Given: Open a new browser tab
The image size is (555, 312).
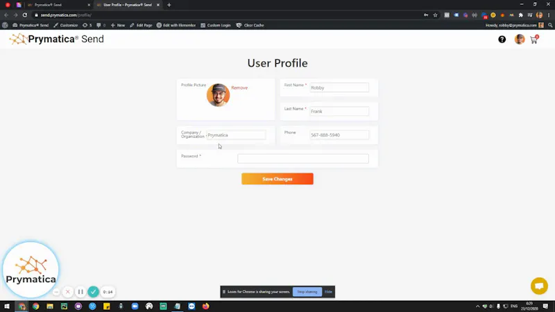Looking at the screenshot, I should (x=169, y=5).
